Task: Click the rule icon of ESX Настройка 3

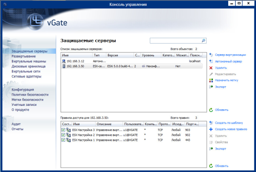Action: pyautogui.click(x=69, y=130)
